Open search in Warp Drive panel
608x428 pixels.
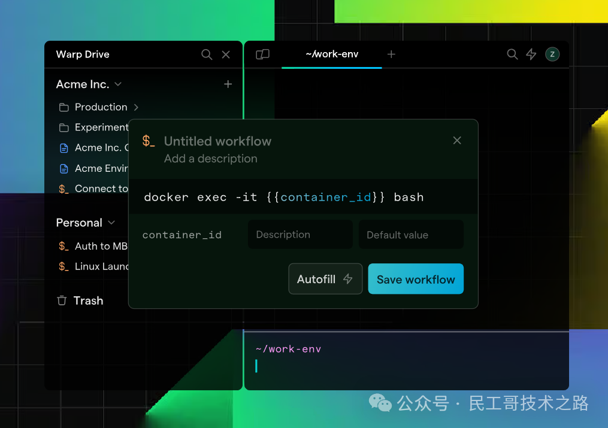coord(207,54)
